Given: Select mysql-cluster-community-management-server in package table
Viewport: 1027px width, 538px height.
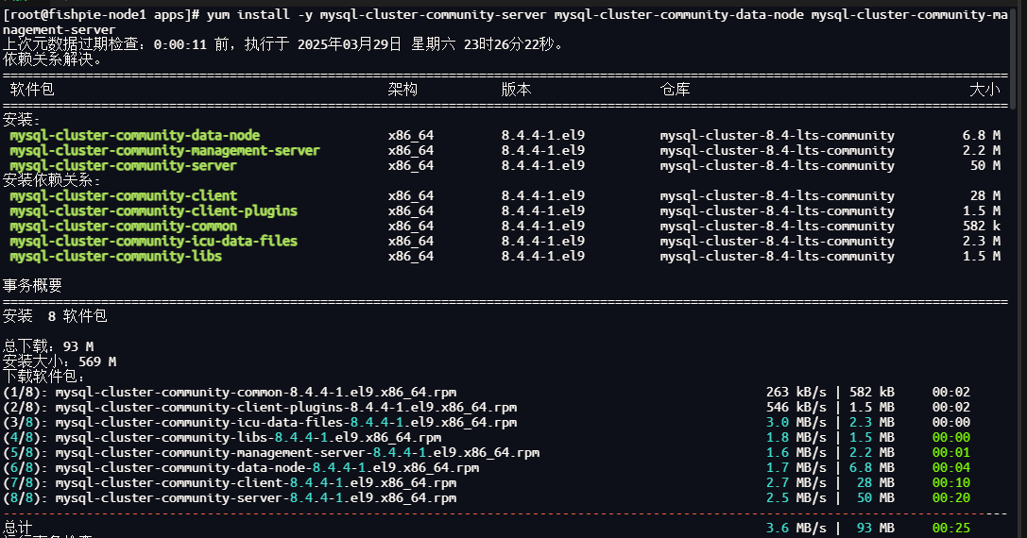Looking at the screenshot, I should click(x=165, y=150).
